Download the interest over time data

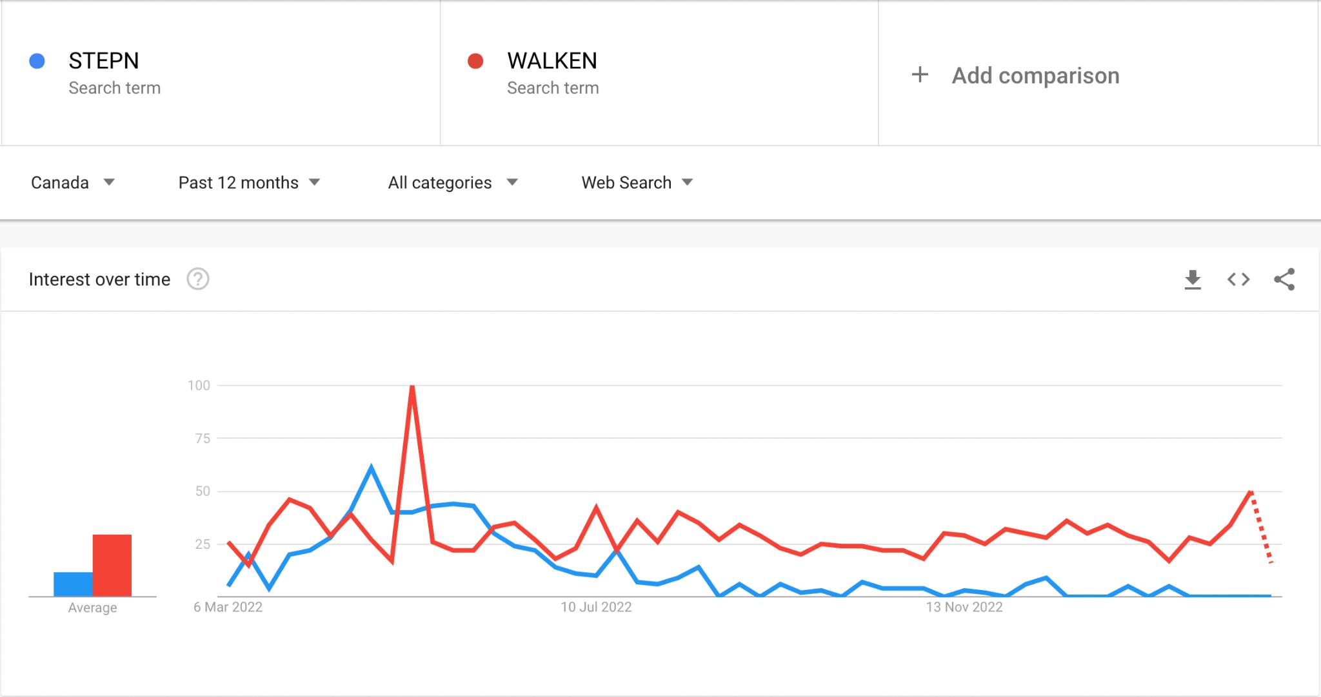coord(1193,280)
